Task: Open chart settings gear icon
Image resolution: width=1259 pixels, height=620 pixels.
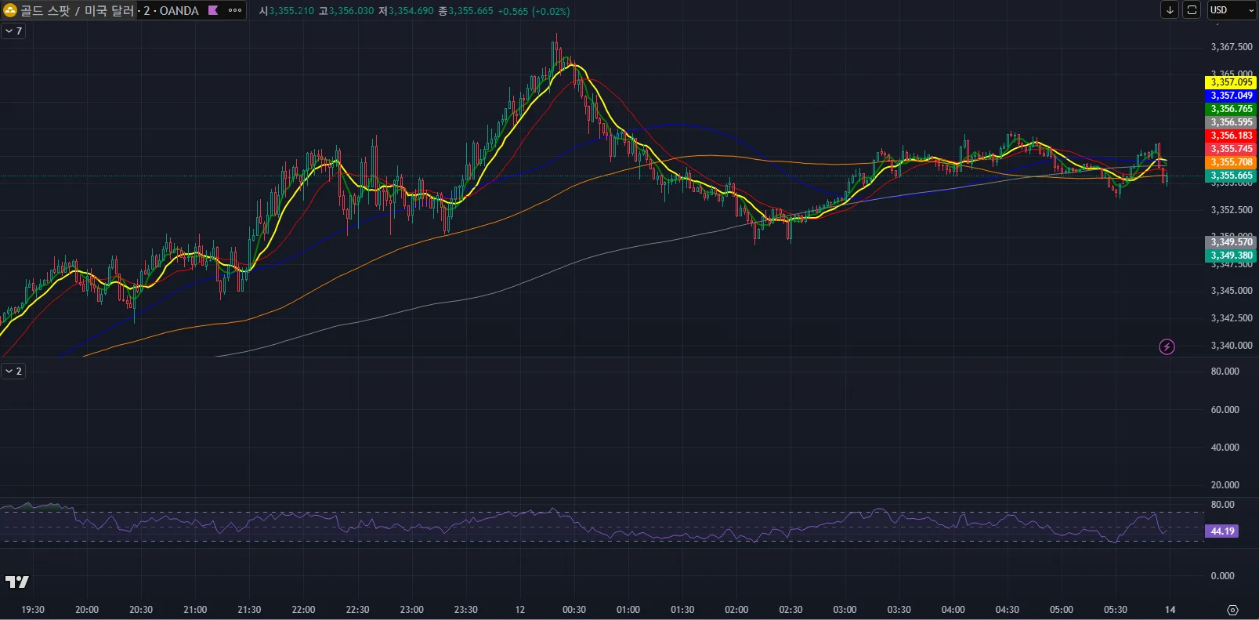Action: coord(1232,610)
